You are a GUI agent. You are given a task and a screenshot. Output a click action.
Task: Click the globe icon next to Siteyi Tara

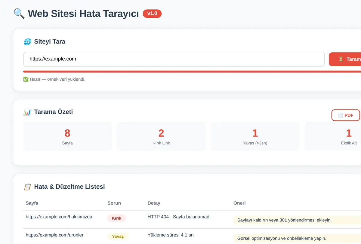click(x=27, y=42)
